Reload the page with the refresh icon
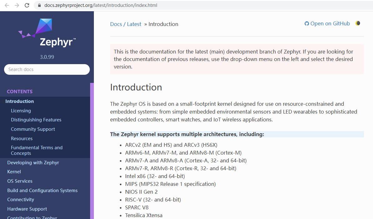373x219 pixels. point(26,5)
